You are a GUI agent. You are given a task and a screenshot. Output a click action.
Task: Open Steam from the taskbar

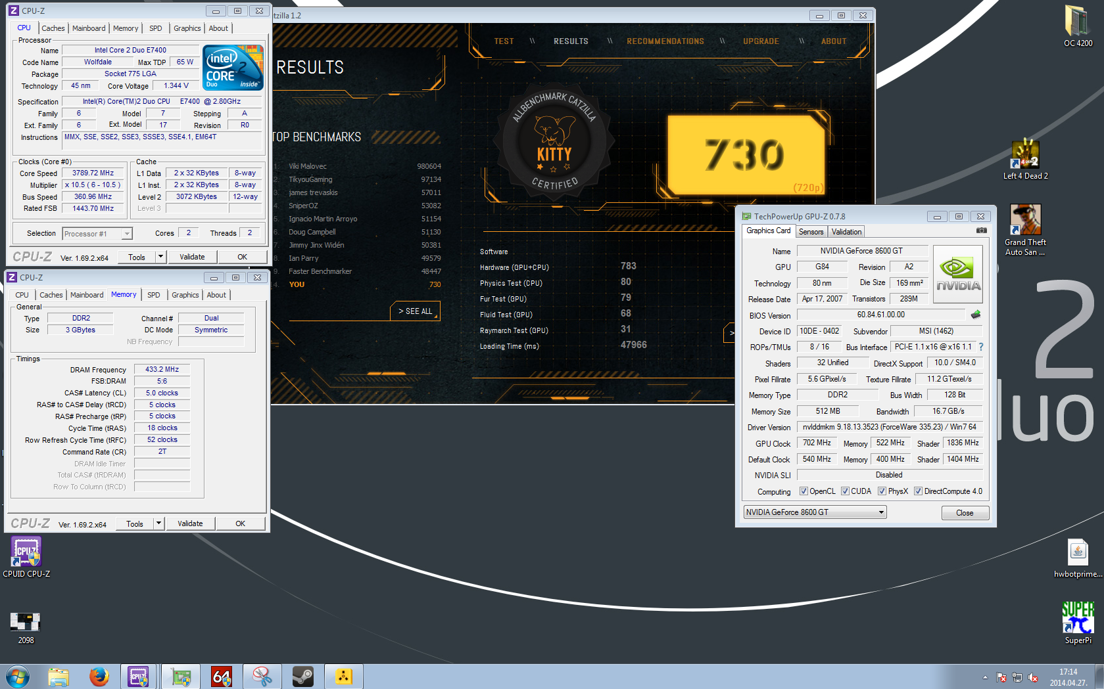point(303,677)
